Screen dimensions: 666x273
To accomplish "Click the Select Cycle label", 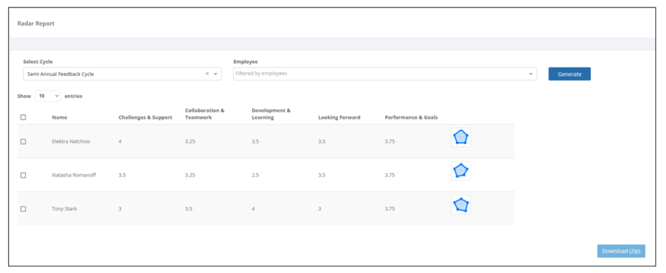I will [38, 62].
